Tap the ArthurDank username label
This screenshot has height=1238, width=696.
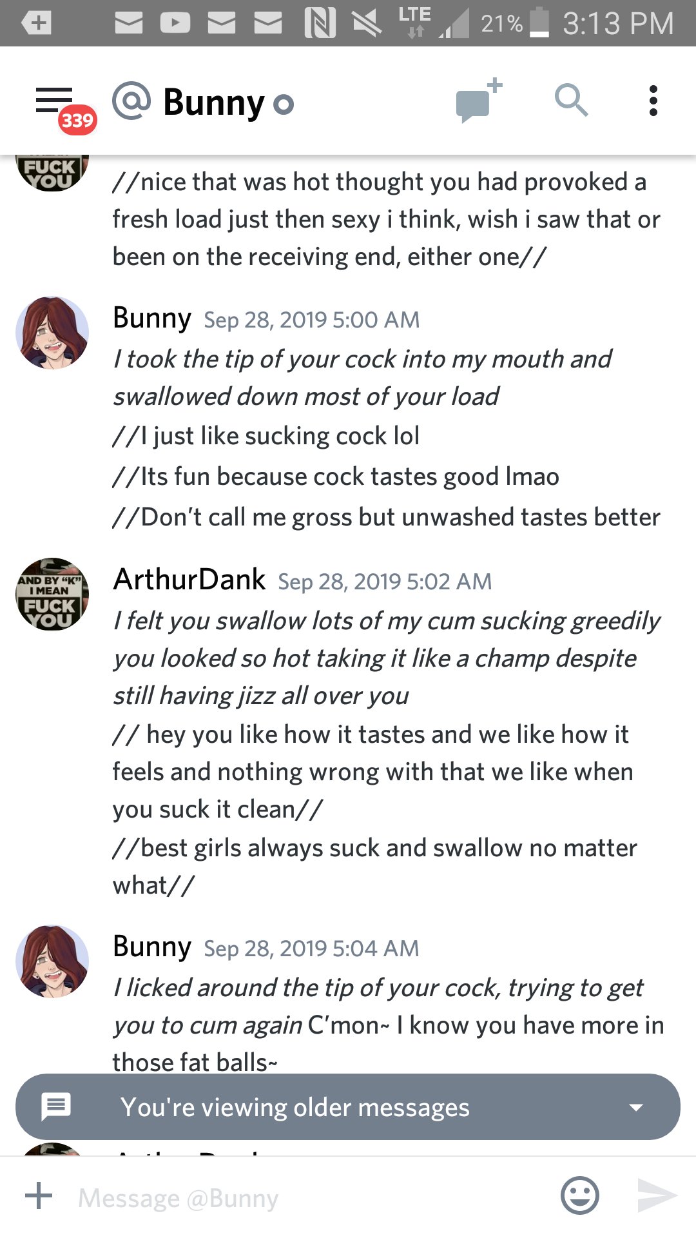coord(189,579)
